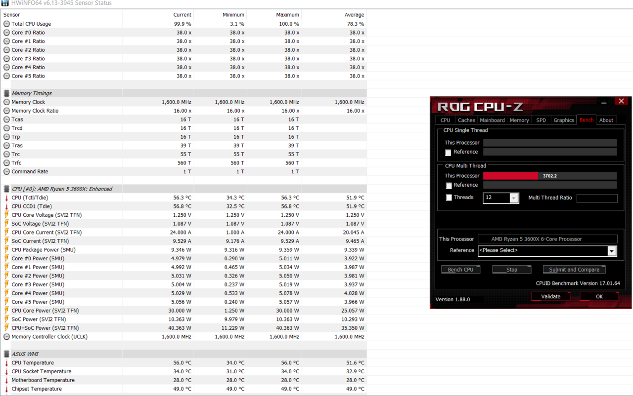Click the Command Rate icon
633x396 pixels.
6,172
